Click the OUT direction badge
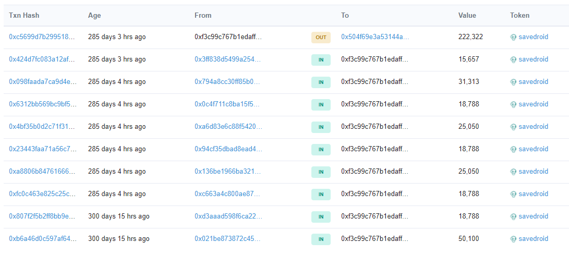The image size is (569, 254). 321,38
